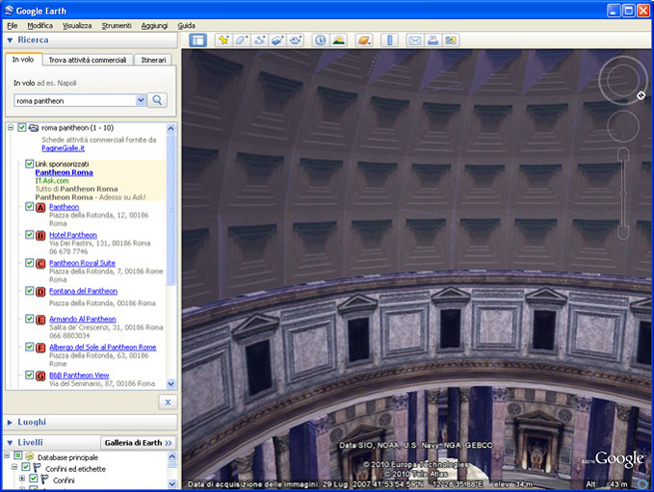The height and width of the screenshot is (492, 654).
Task: Click the move joystick circle in map
Action: point(623,126)
